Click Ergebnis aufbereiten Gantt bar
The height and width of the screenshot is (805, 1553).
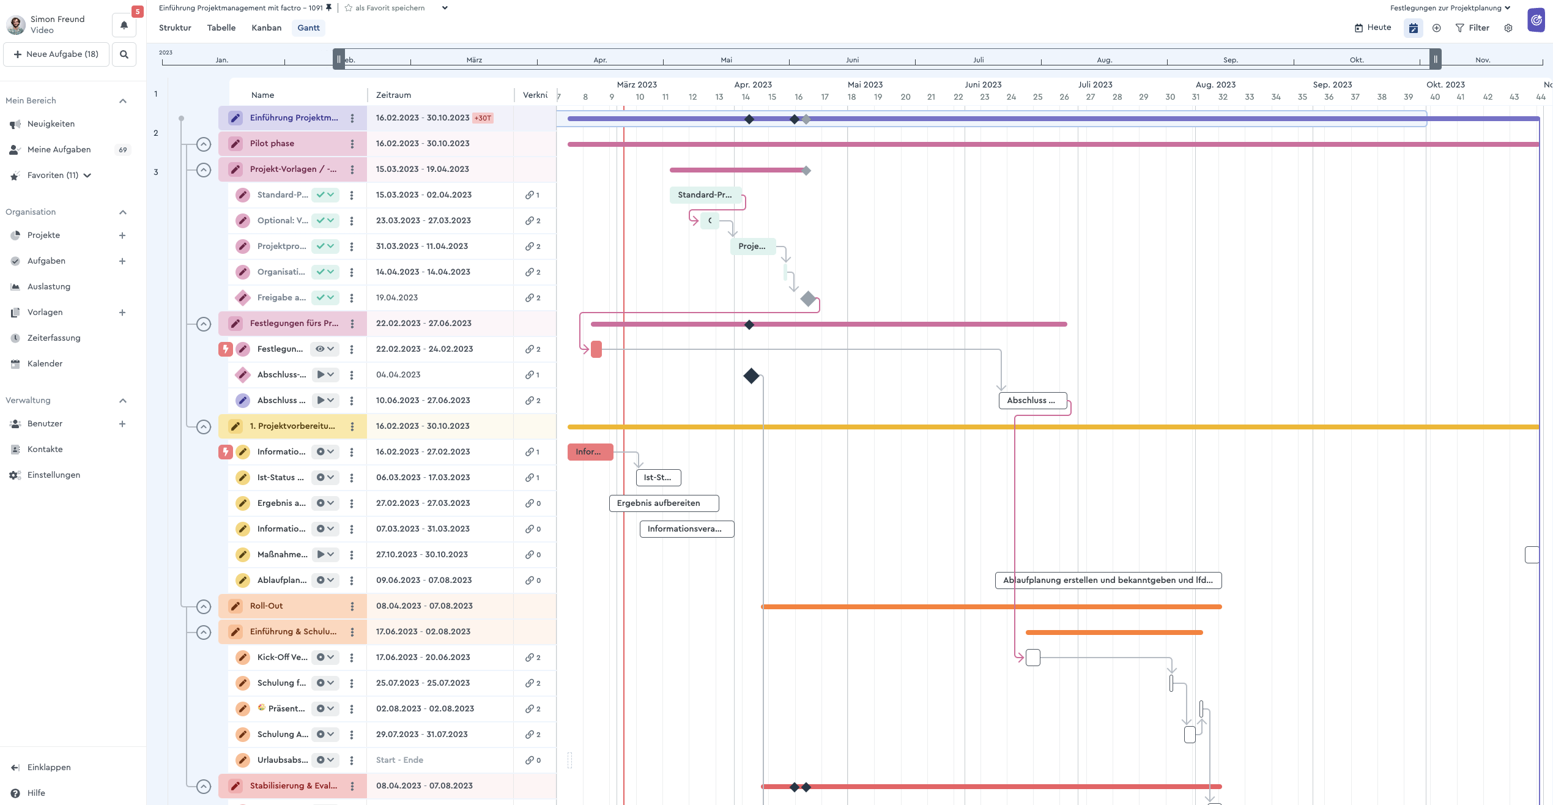(664, 503)
